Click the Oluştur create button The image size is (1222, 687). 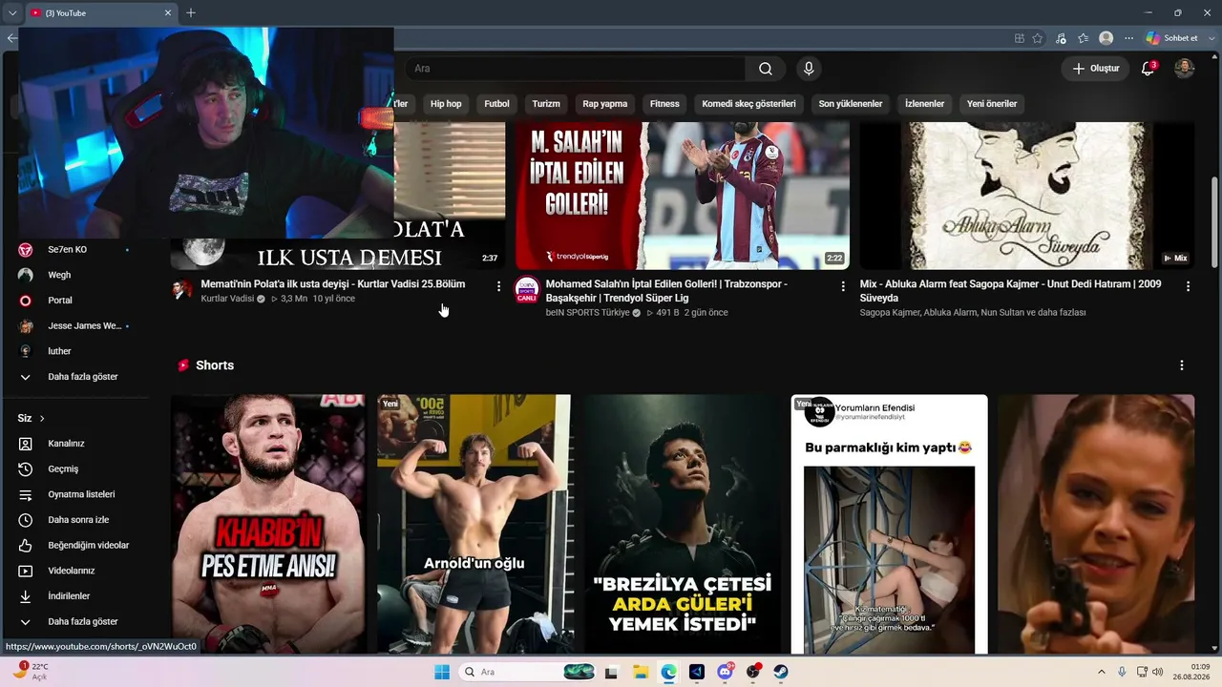(1095, 69)
